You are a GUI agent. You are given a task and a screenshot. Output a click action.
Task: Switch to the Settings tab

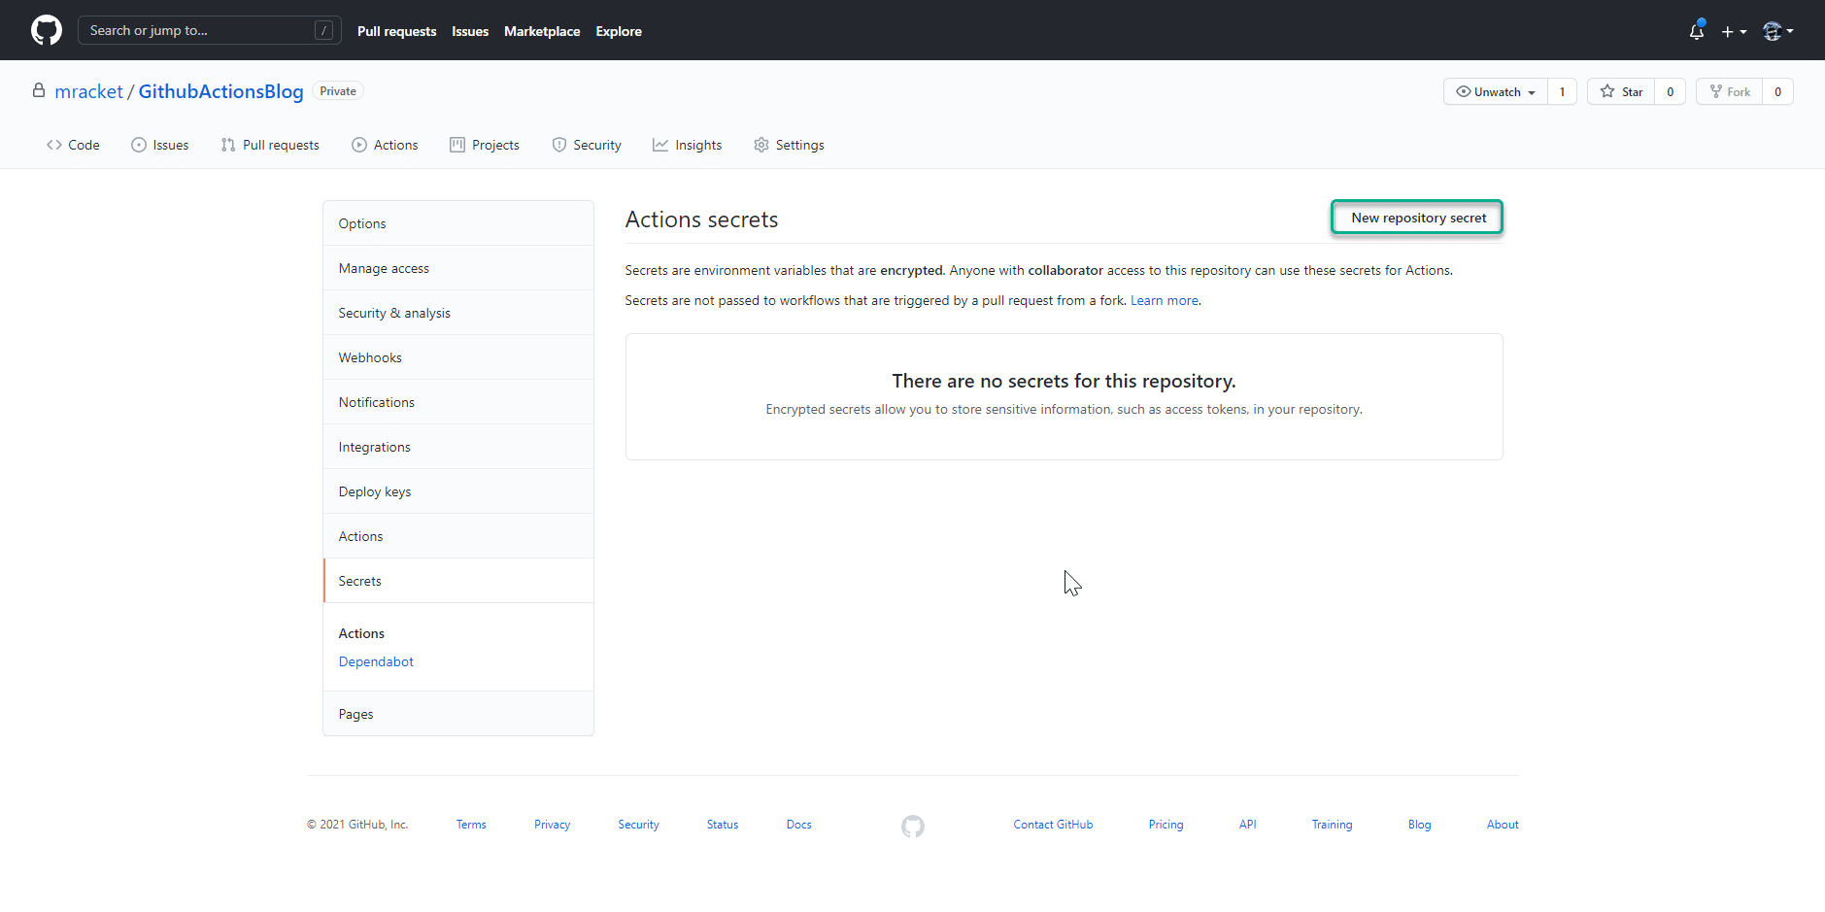pos(789,145)
